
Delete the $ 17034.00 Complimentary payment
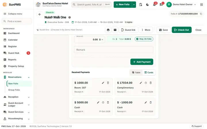(x=150, y=83)
